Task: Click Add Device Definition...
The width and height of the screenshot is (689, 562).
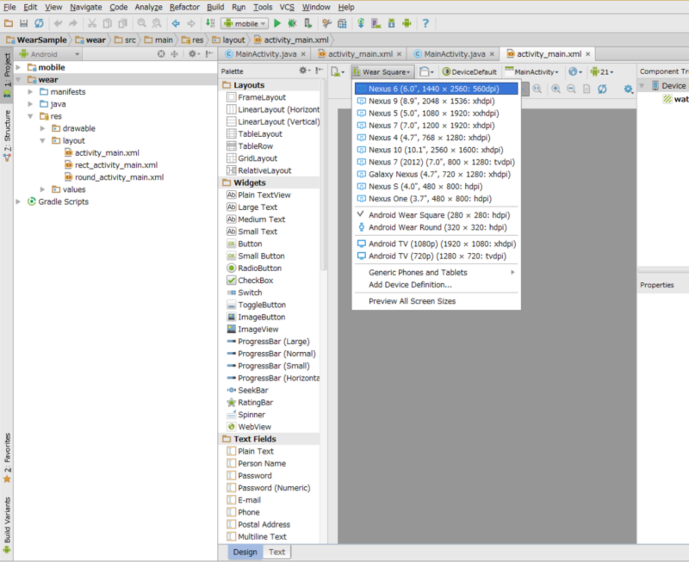Action: [x=436, y=284]
